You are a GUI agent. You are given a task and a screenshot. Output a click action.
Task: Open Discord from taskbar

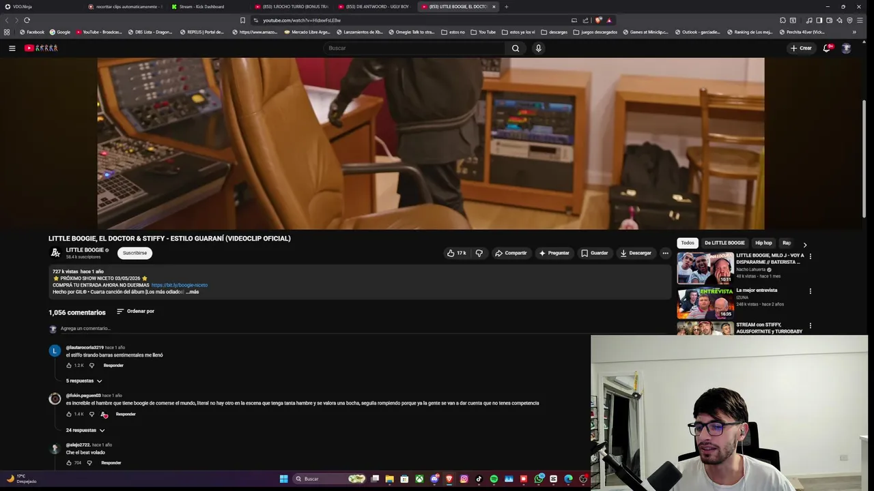(x=434, y=479)
